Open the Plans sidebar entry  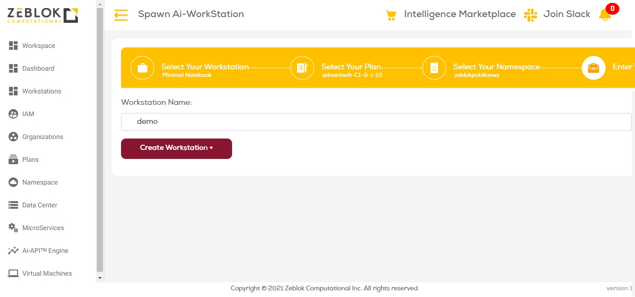pos(30,159)
